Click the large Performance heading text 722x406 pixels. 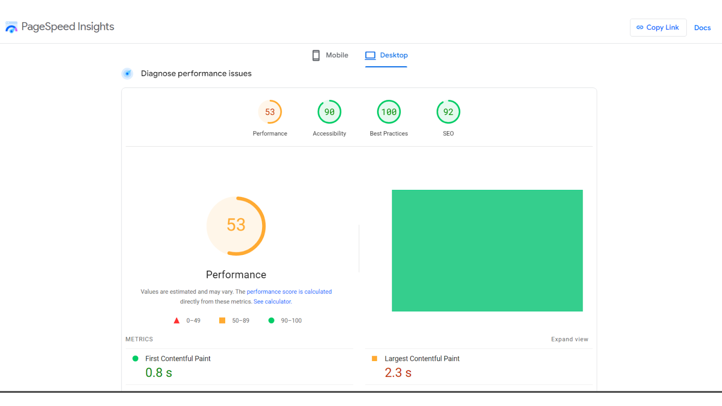(236, 275)
